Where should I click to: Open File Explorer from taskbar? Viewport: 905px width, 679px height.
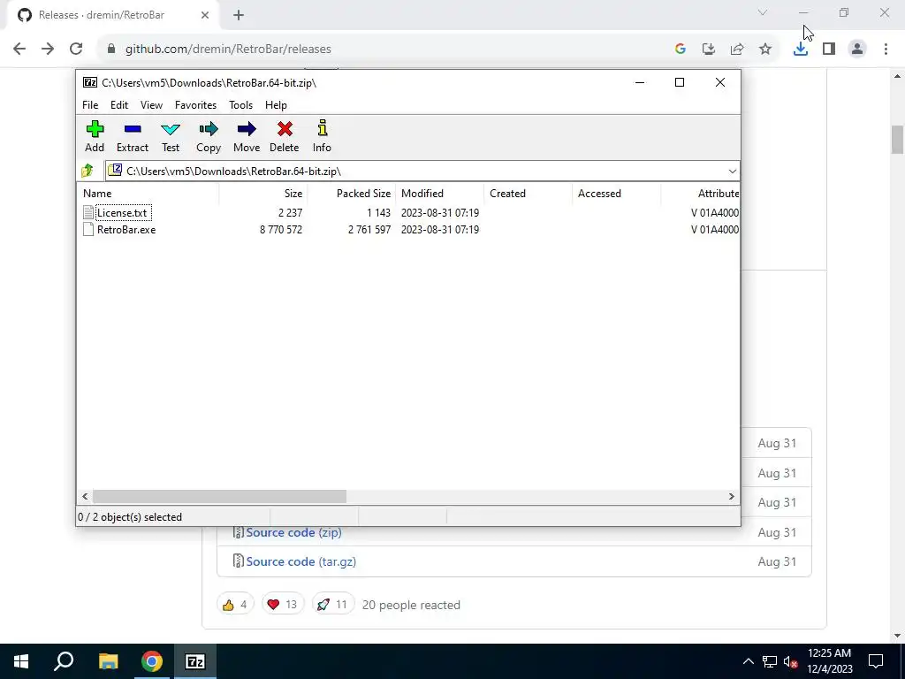[108, 661]
